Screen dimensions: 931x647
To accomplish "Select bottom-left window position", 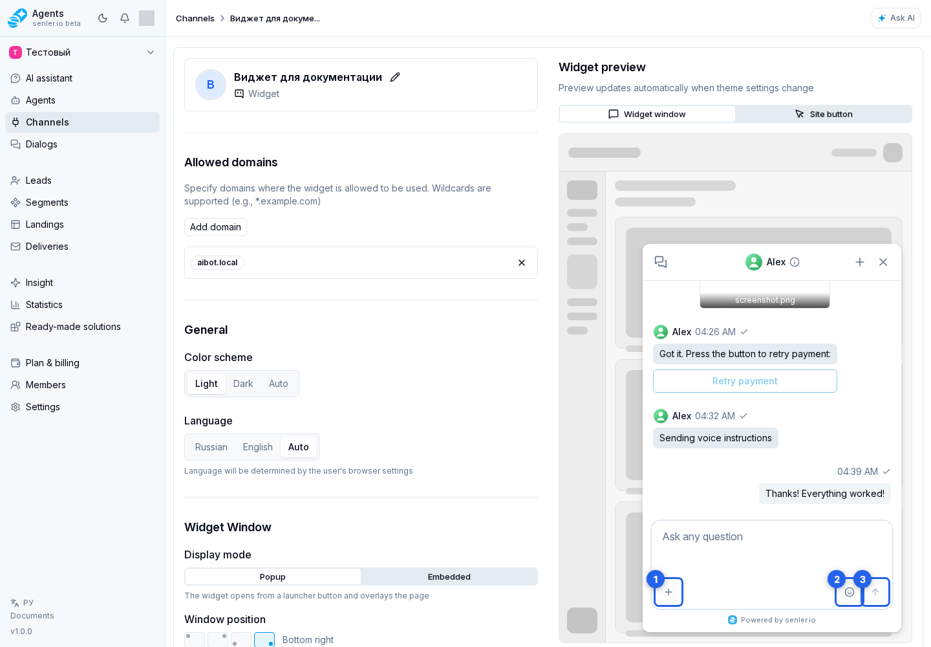I will (x=241, y=639).
